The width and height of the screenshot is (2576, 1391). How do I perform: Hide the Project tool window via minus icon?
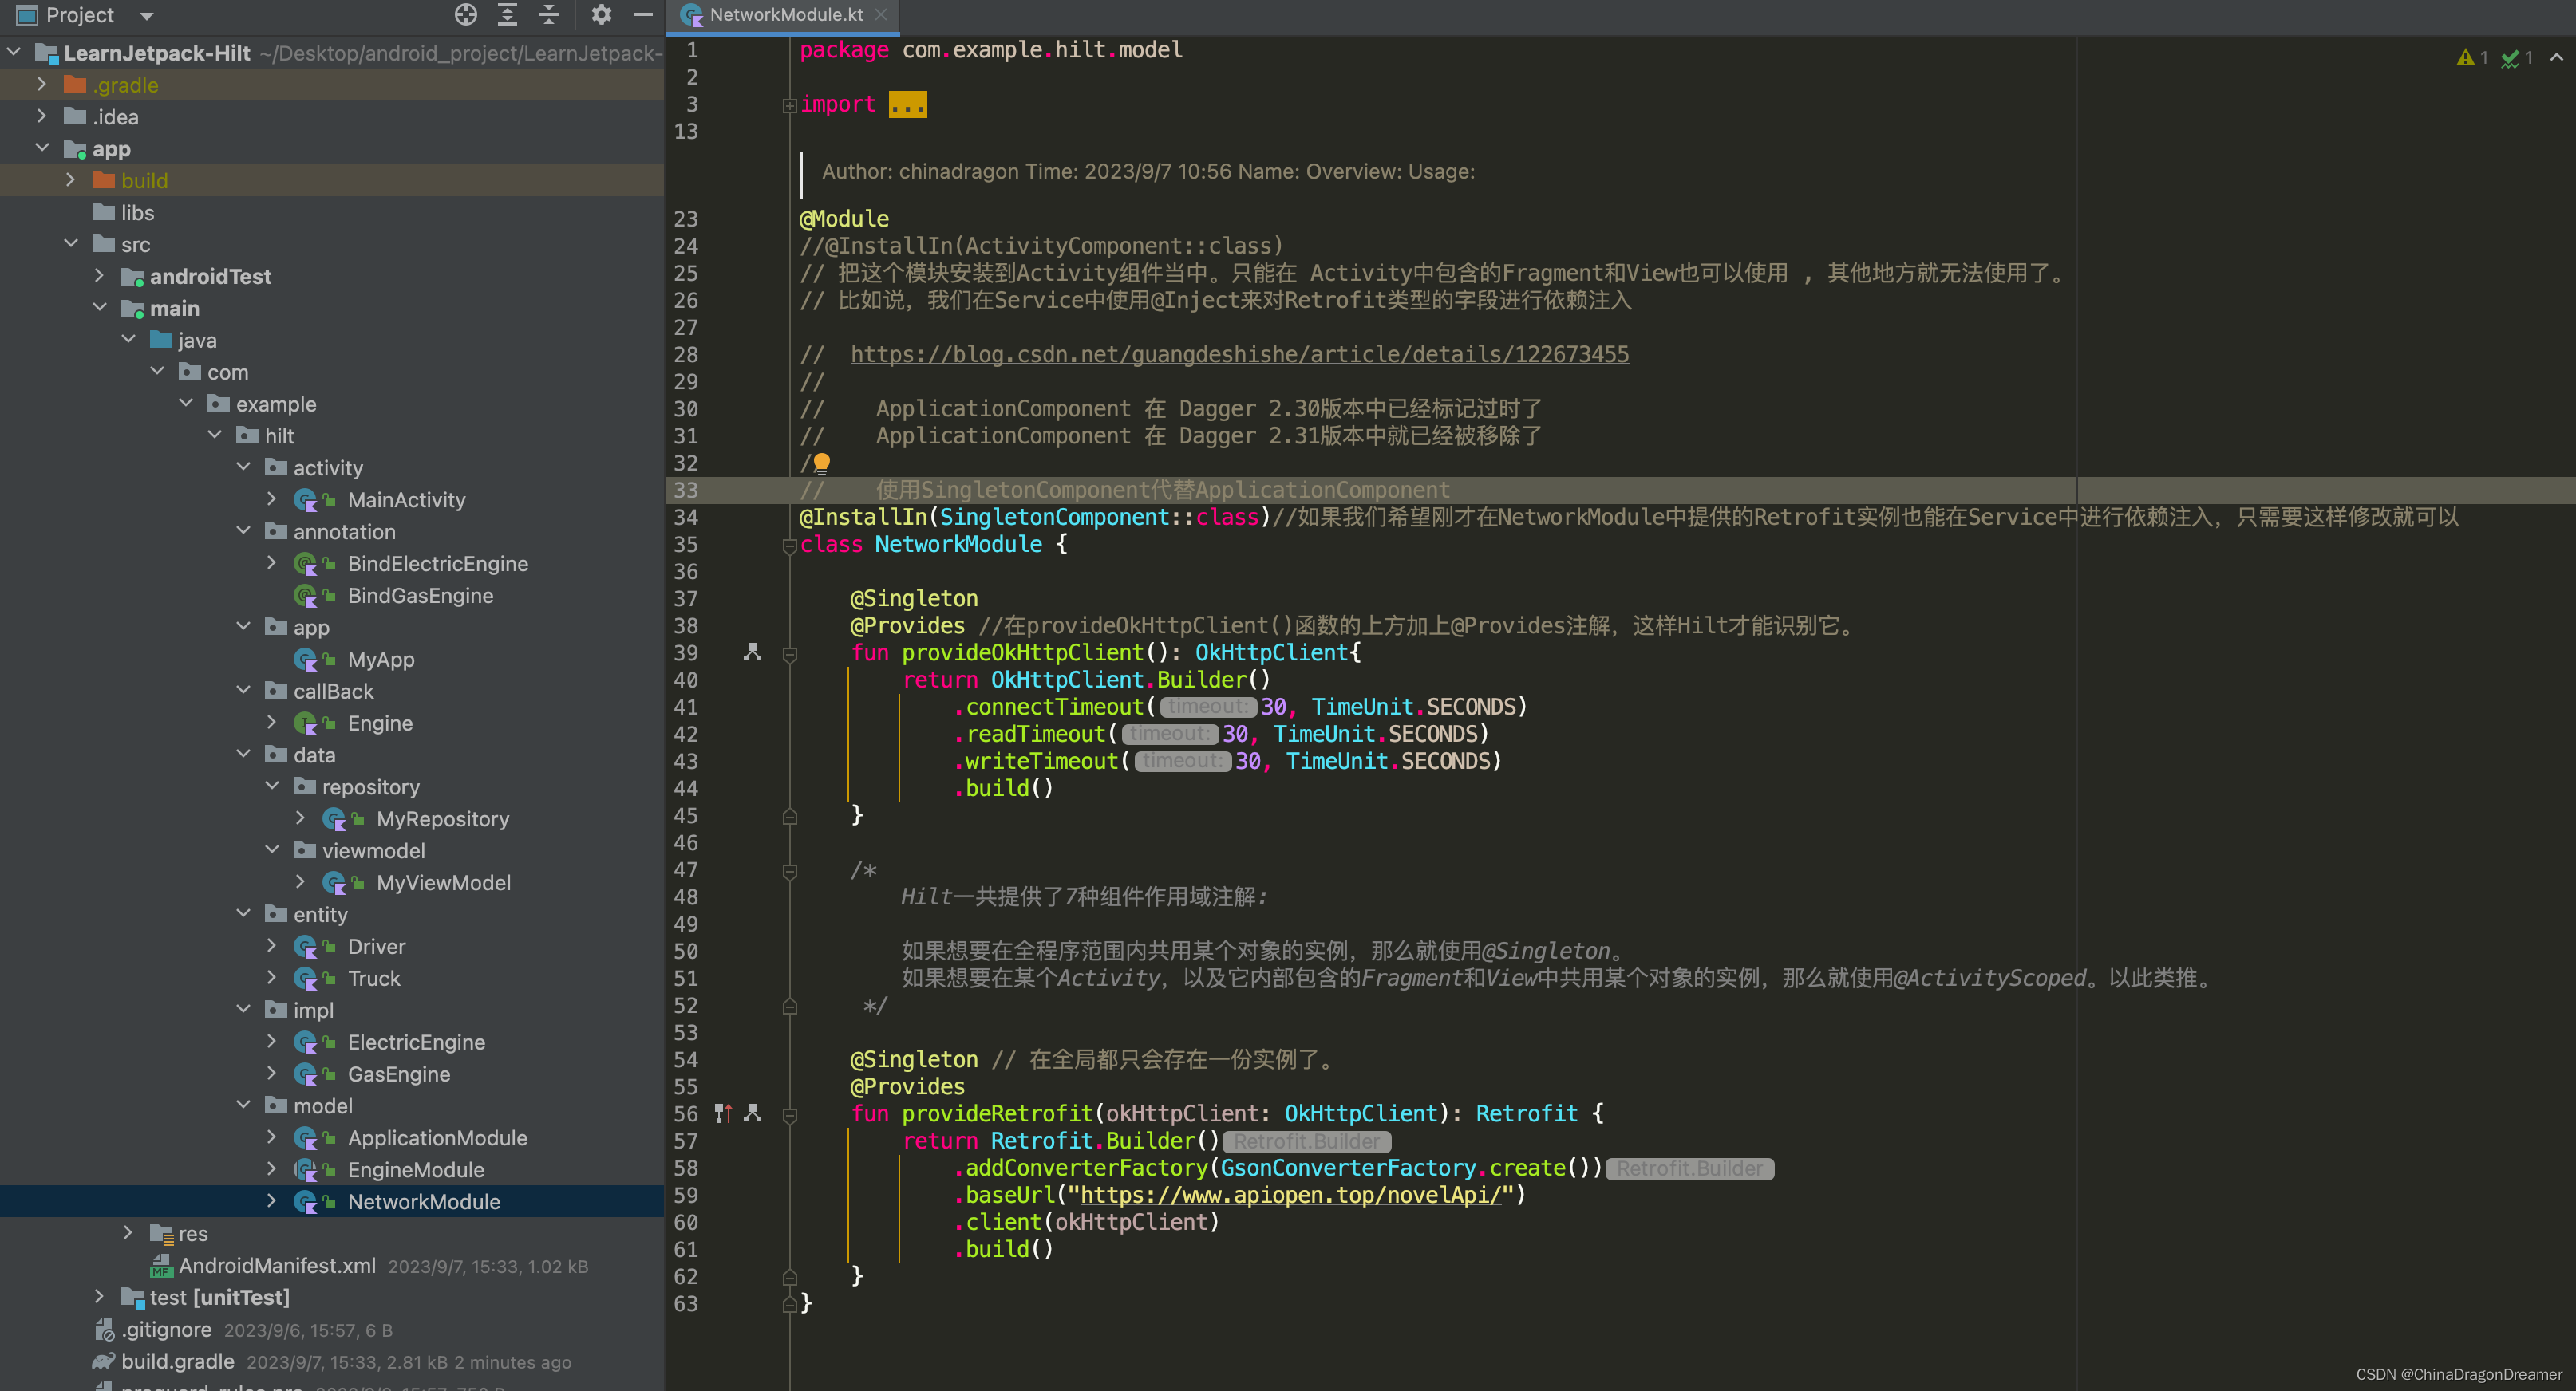[643, 15]
